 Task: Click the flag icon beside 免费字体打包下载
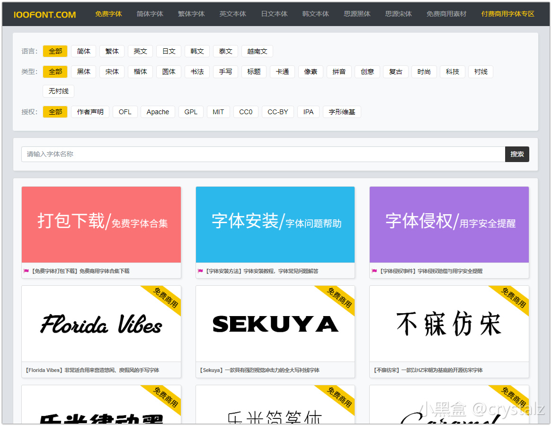pyautogui.click(x=26, y=271)
